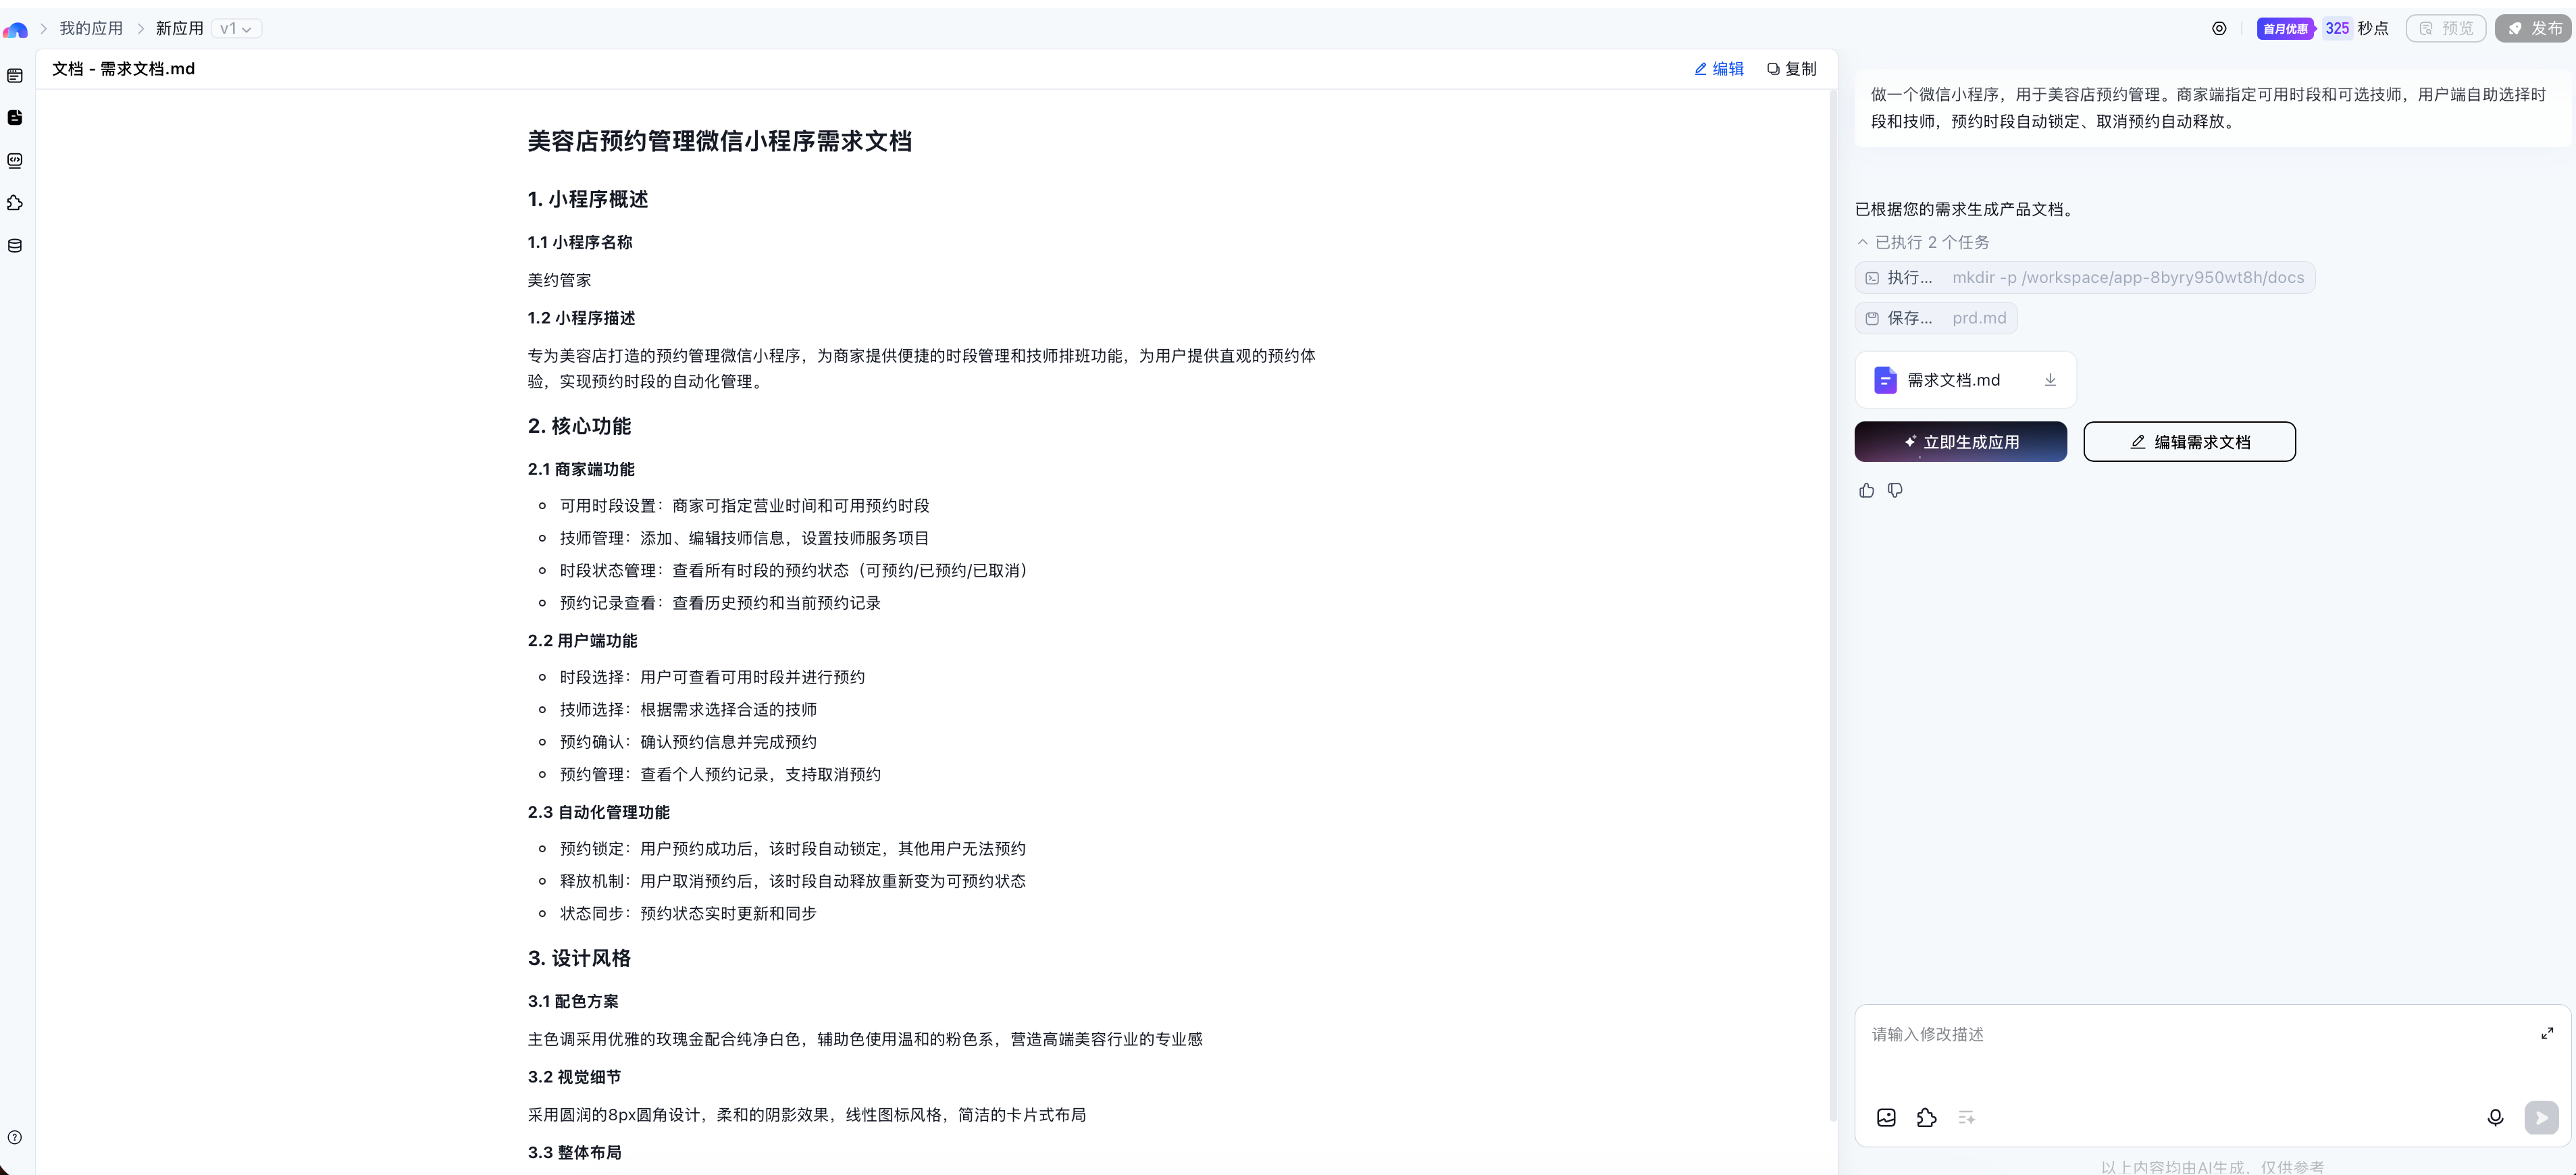Click the thumbs up feedback icon
Image resolution: width=2576 pixels, height=1175 pixels.
coord(1866,490)
